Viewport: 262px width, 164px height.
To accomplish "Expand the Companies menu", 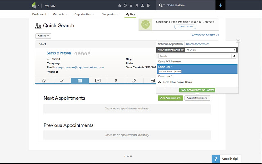I will click(x=110, y=14).
